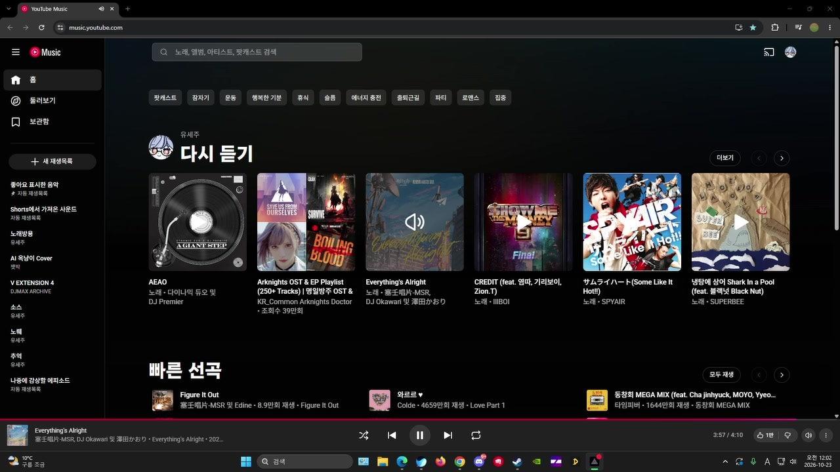
Task: Show next items in the 빠른 선곡 carousel
Action: click(782, 375)
